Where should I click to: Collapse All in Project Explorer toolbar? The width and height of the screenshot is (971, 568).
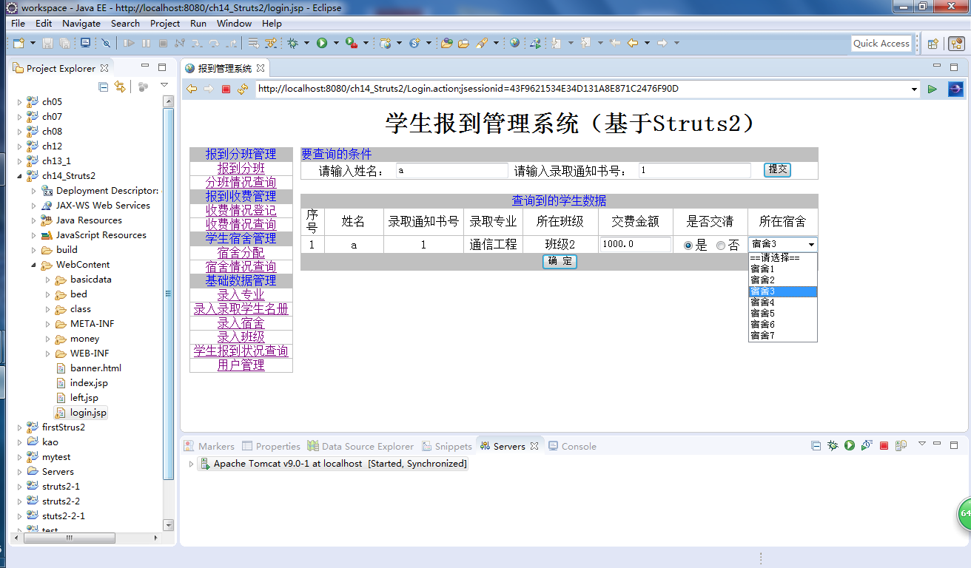click(104, 87)
